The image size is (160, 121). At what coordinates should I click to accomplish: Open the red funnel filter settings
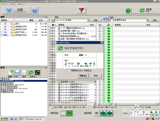82,11
